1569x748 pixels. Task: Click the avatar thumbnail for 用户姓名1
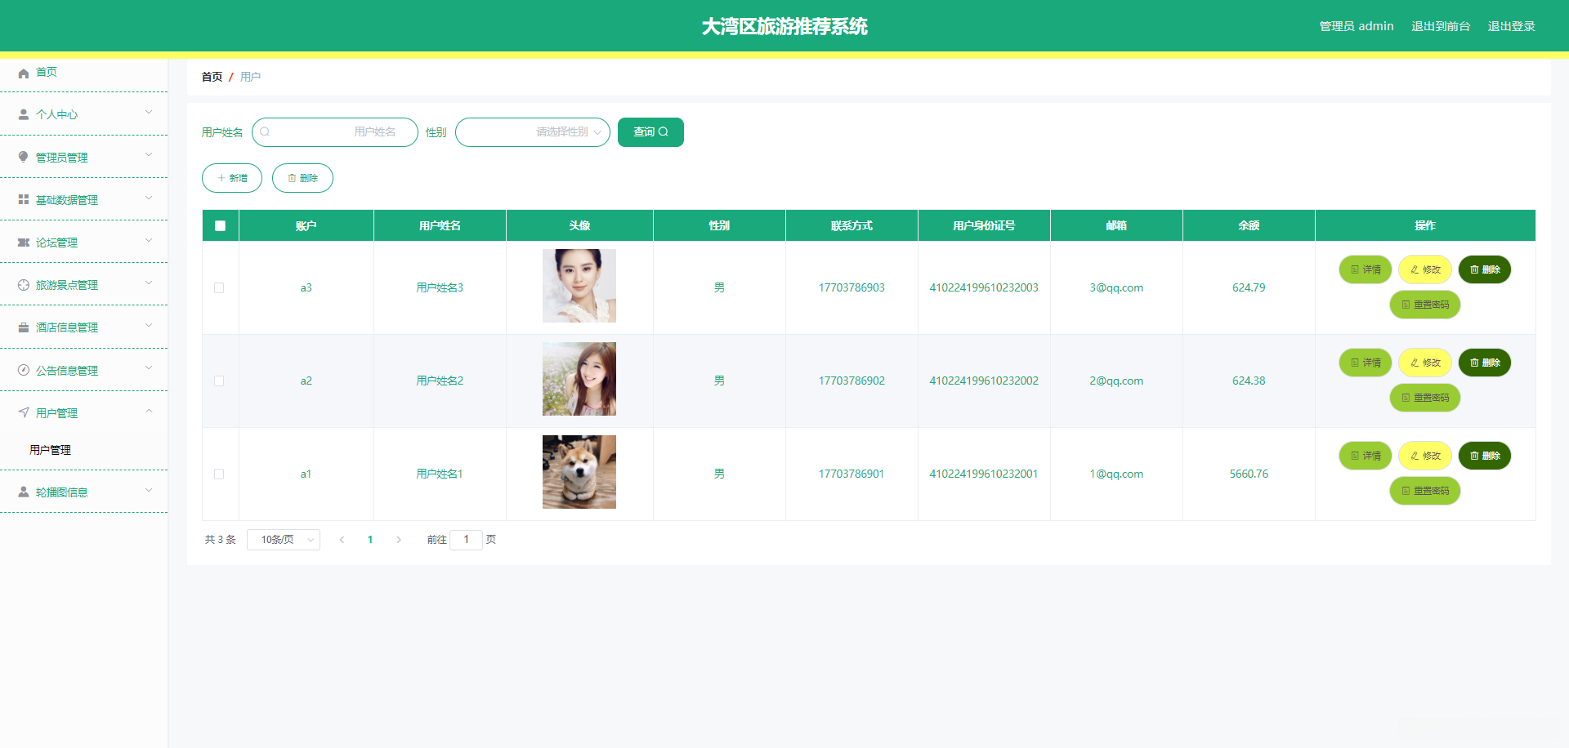pyautogui.click(x=579, y=472)
